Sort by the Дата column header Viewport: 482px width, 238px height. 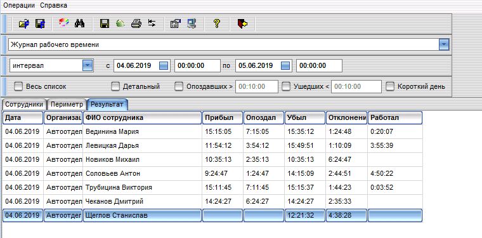pos(23,118)
